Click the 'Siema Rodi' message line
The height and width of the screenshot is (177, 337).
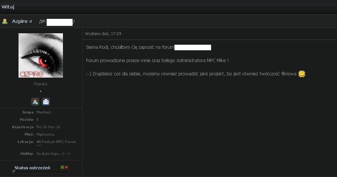[130, 47]
